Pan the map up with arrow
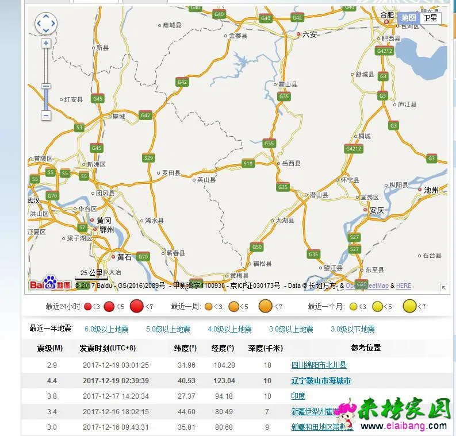This screenshot has height=436, width=456. [x=46, y=17]
